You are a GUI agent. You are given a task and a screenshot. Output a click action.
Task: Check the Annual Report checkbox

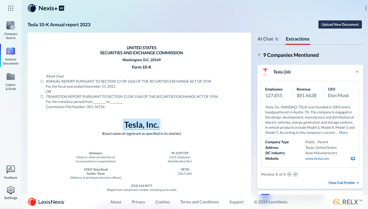[42, 81]
